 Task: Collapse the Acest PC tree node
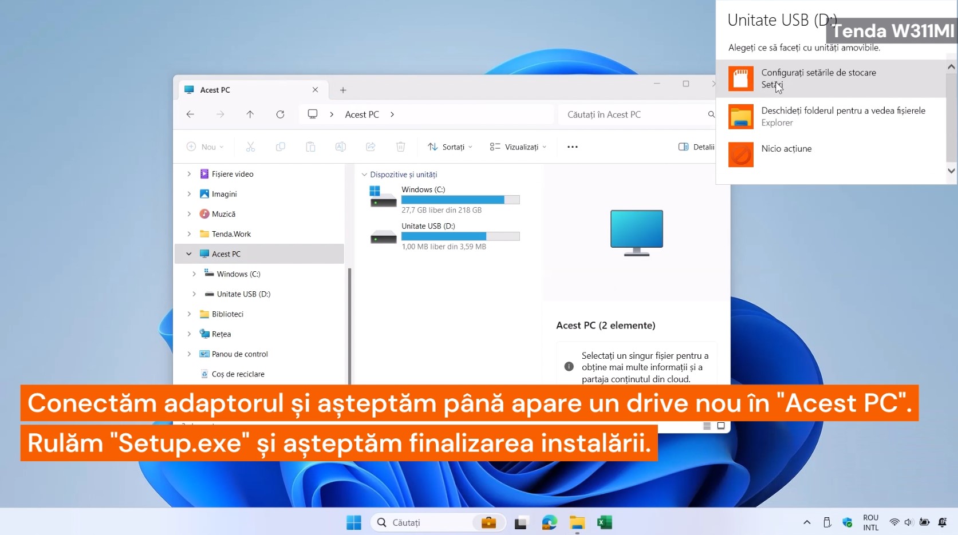[189, 254]
